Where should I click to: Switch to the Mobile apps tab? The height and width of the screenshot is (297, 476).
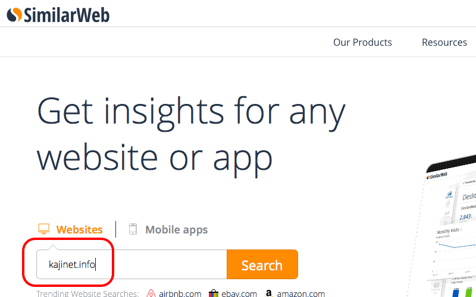click(176, 229)
